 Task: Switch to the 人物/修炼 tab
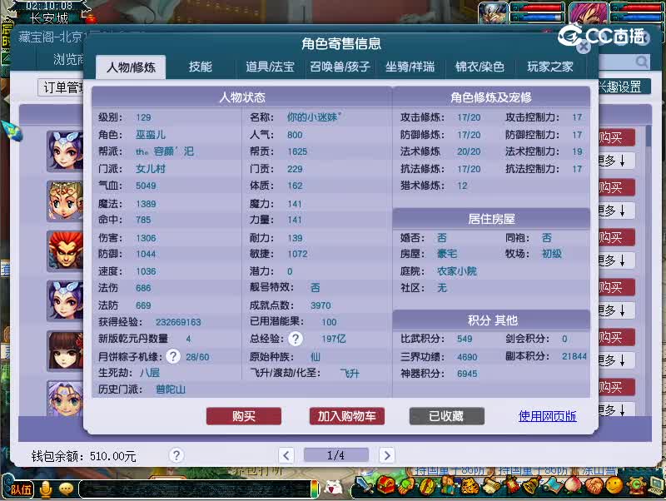pos(131,67)
